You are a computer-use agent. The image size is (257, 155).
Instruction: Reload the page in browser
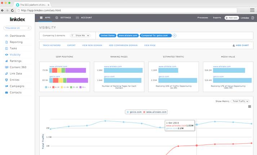coord(12,10)
